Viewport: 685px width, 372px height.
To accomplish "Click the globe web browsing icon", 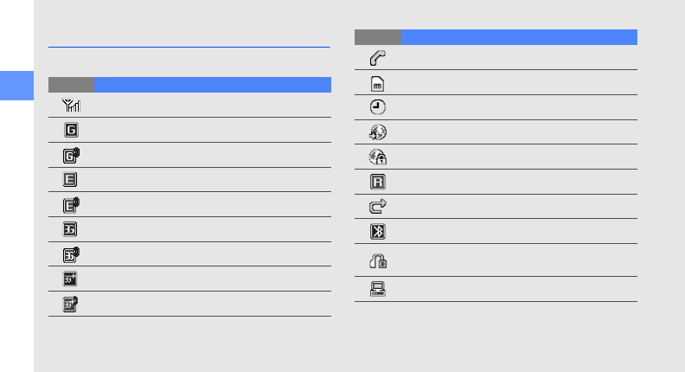I will (378, 132).
